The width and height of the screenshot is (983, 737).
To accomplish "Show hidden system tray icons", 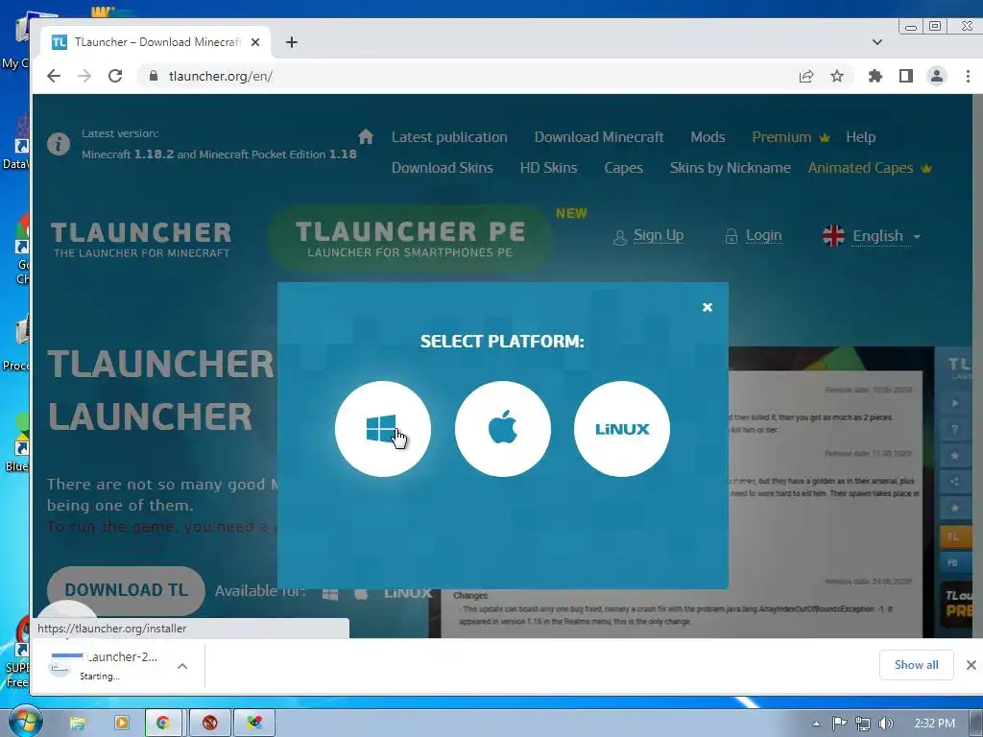I will pos(816,724).
